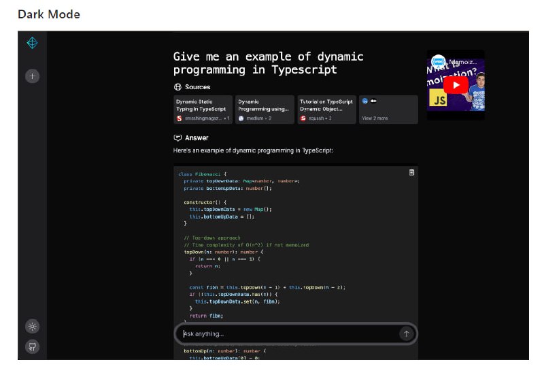This screenshot has height=375, width=544.
Task: Click the Sources globe icon
Action: 177,87
